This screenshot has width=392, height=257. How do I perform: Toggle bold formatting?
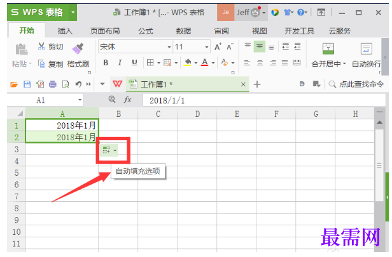coord(106,63)
